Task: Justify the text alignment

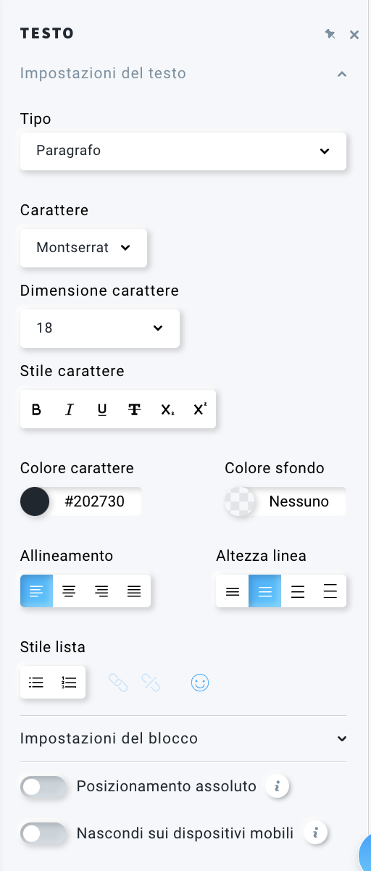Action: 134,591
